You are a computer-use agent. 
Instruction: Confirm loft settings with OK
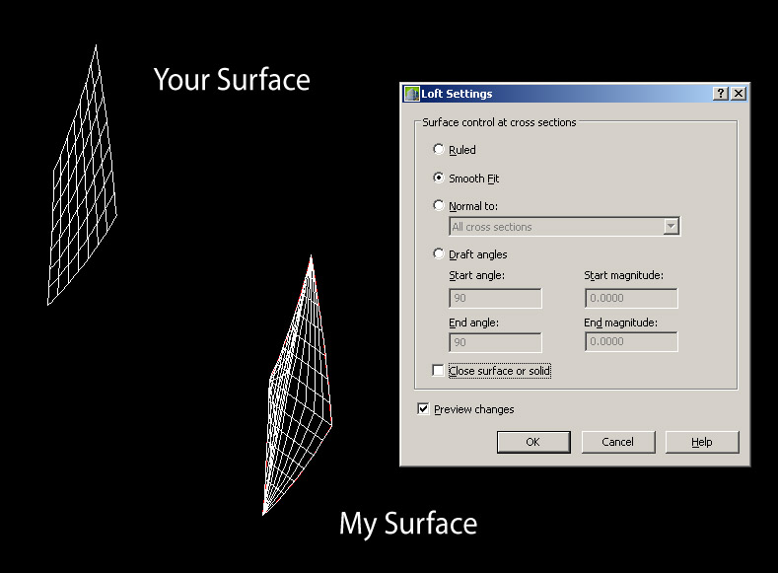[533, 442]
